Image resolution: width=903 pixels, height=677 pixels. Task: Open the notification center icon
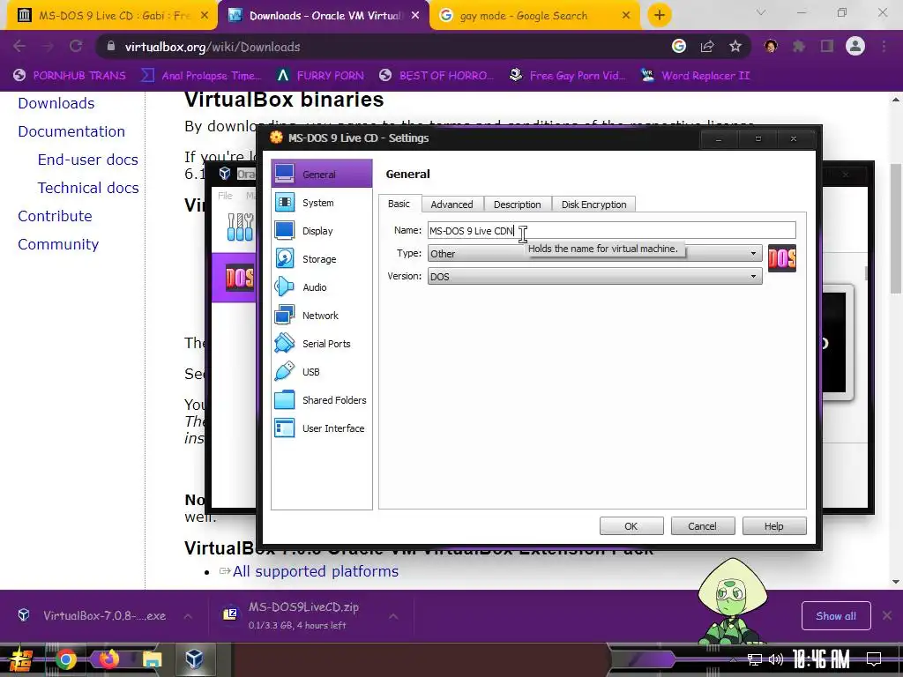tap(874, 659)
